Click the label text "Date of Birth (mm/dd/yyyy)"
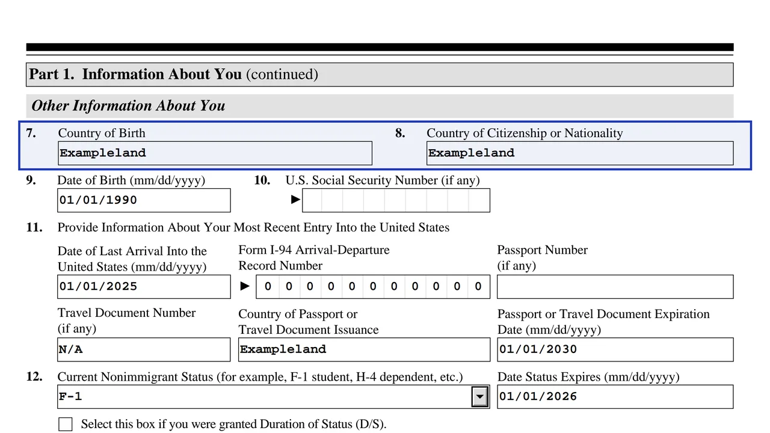770x433 pixels. click(131, 180)
